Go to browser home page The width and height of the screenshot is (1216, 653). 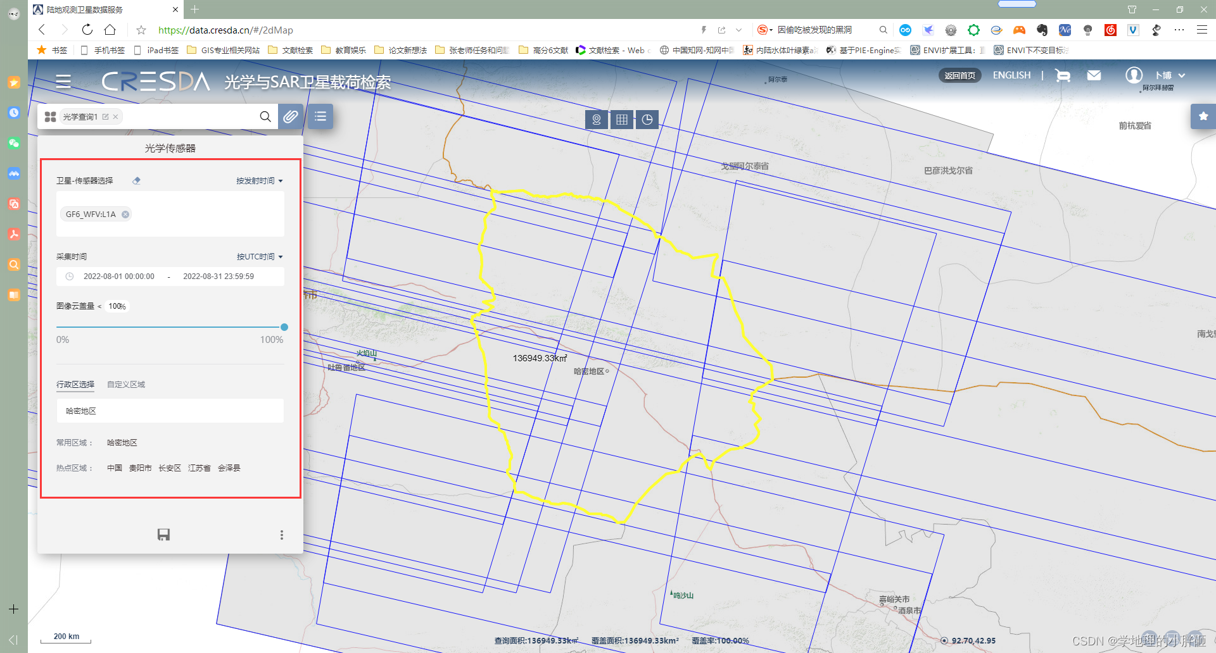[x=110, y=30]
